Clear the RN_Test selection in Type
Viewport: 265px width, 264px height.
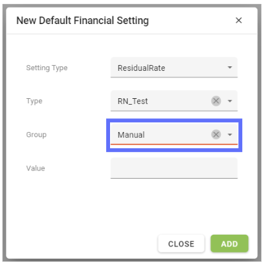click(216, 101)
